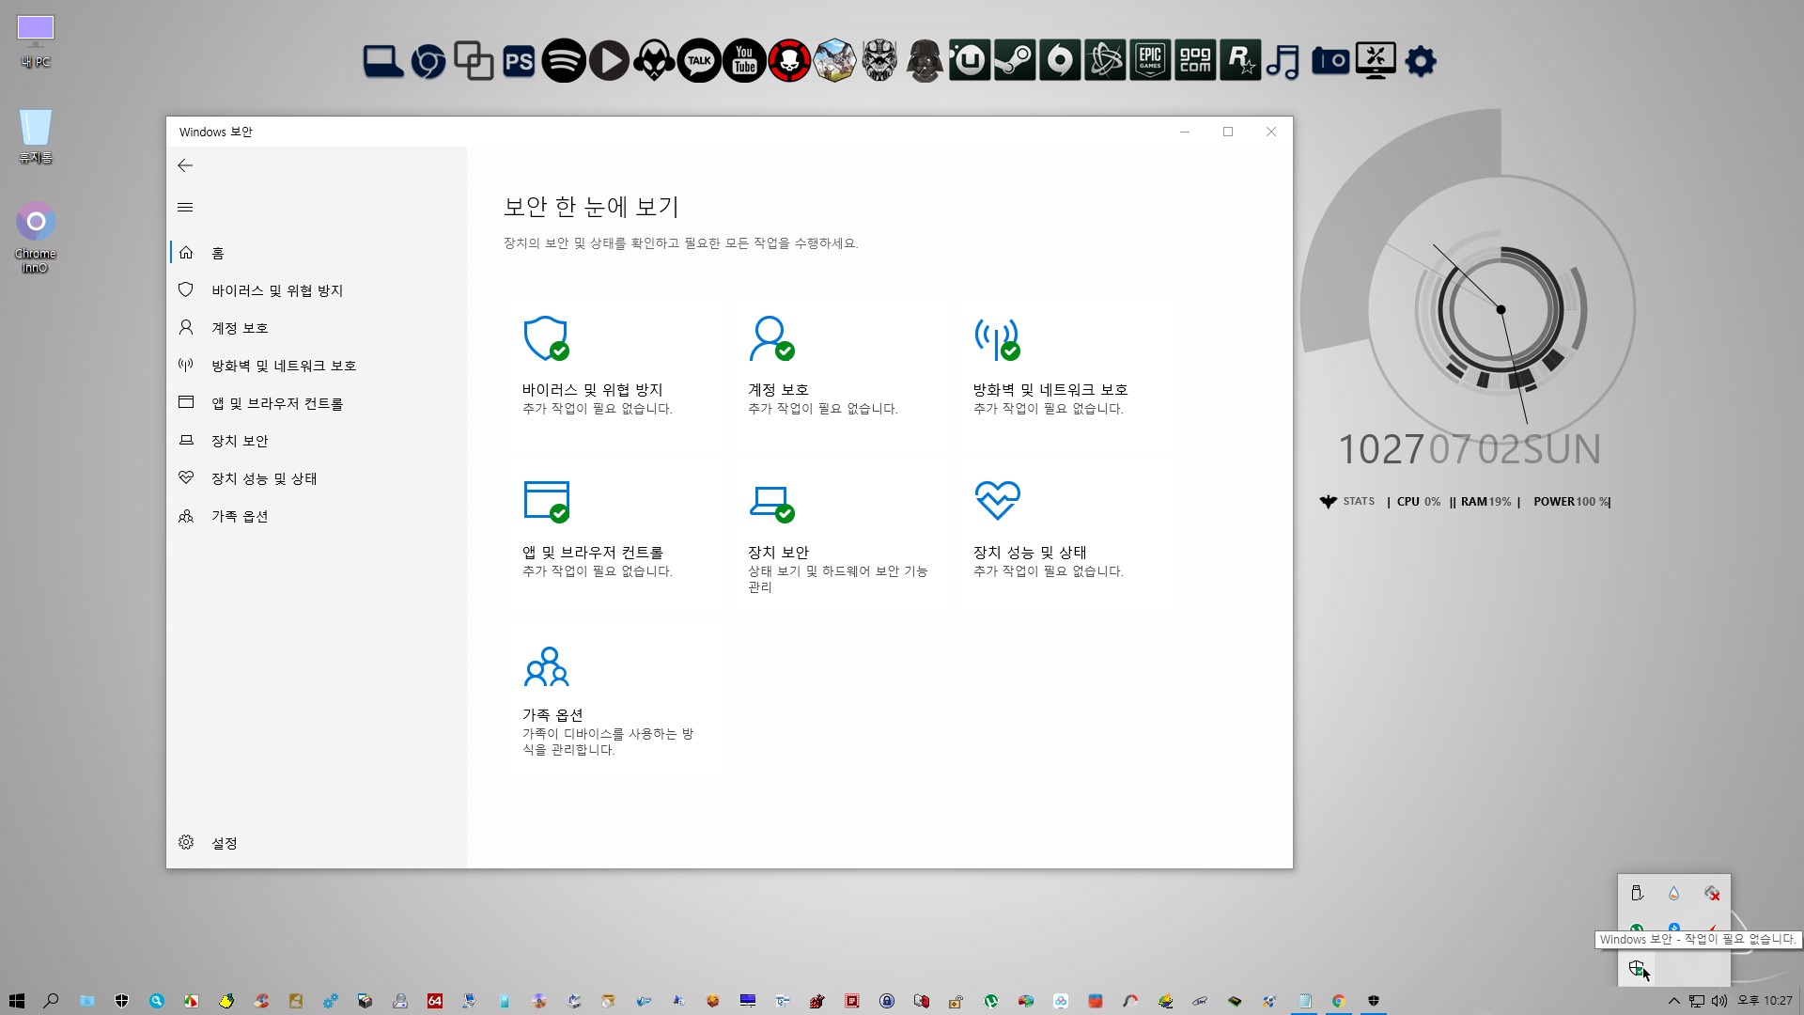Click the device health heart card icon

997,501
